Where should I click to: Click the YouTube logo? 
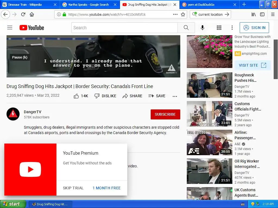coord(32,28)
